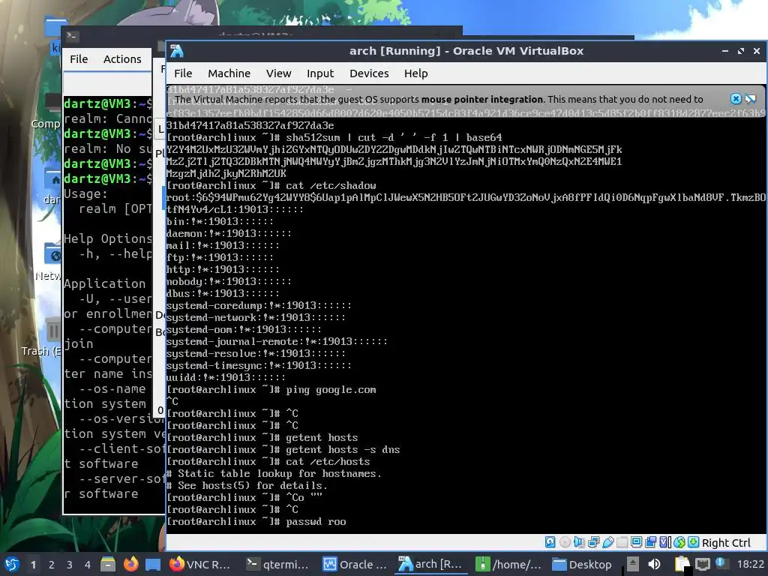Open the File menu in VirtualBox

coord(183,73)
